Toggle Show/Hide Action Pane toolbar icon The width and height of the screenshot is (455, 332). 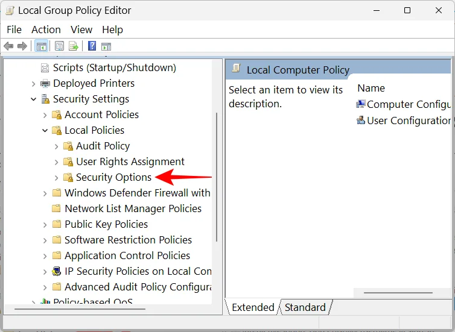[106, 46]
